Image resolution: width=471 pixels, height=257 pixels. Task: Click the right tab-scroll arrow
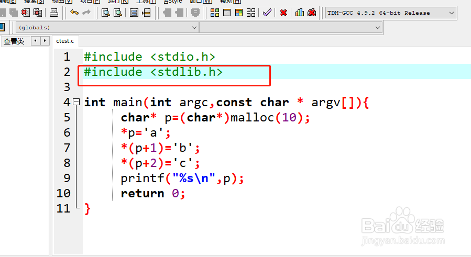click(45, 40)
